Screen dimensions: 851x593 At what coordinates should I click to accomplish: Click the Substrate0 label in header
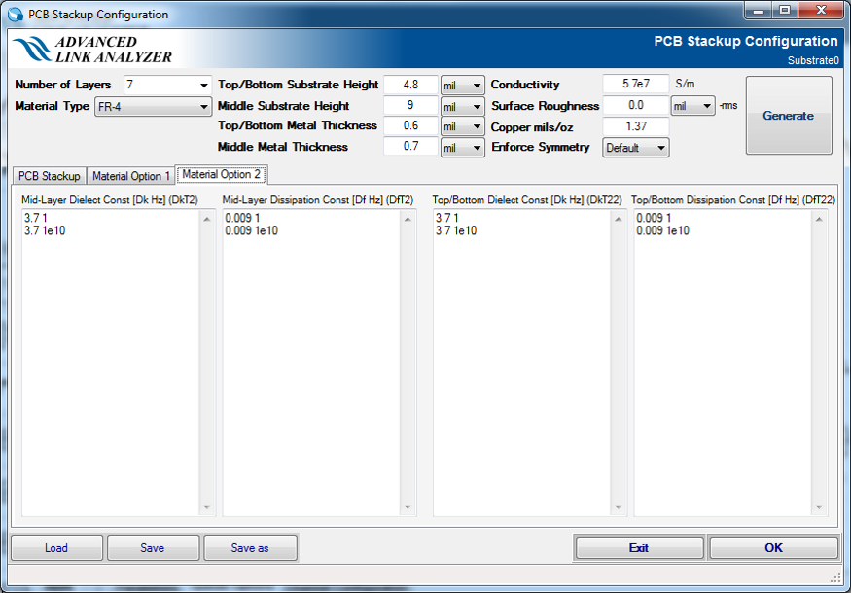coord(813,61)
